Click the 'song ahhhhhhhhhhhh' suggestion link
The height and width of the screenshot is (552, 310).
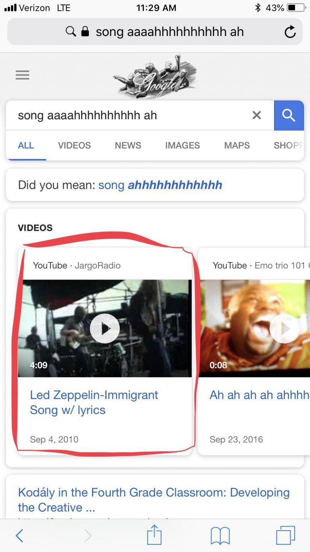[x=160, y=185]
